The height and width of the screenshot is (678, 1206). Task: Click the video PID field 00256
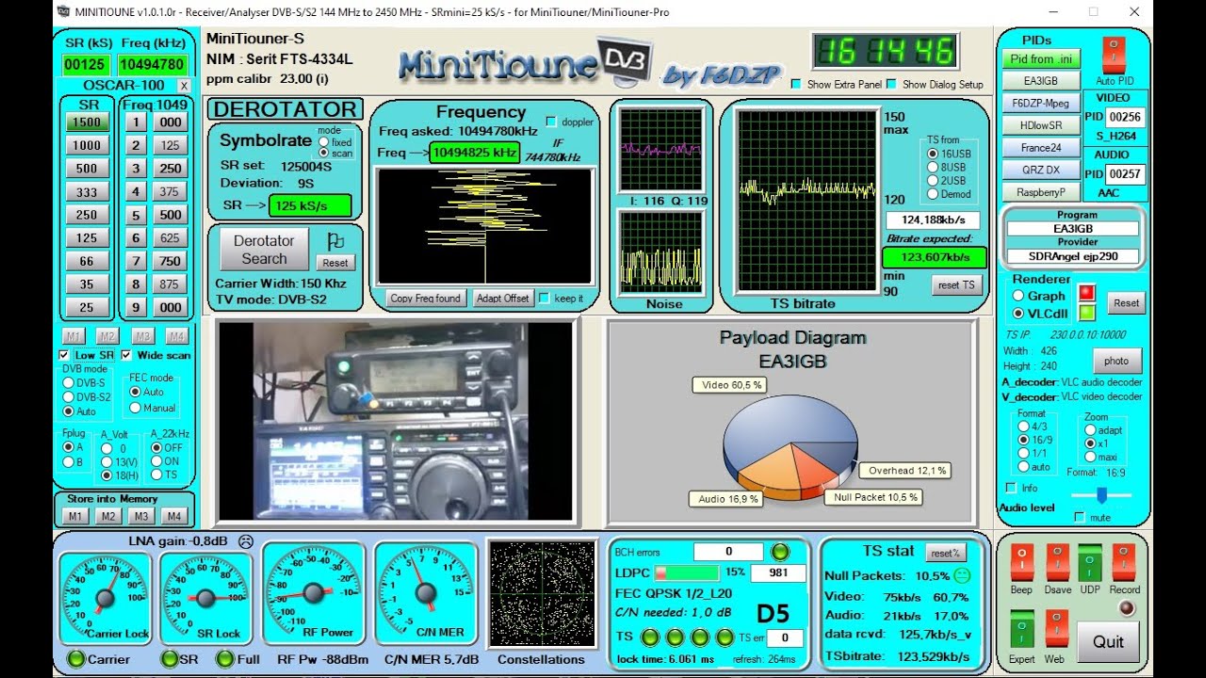(1125, 117)
